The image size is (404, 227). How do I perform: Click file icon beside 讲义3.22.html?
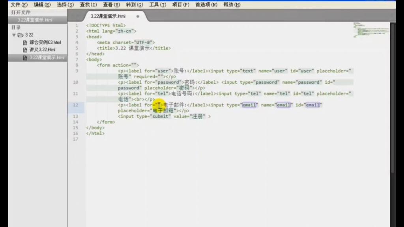coord(25,50)
